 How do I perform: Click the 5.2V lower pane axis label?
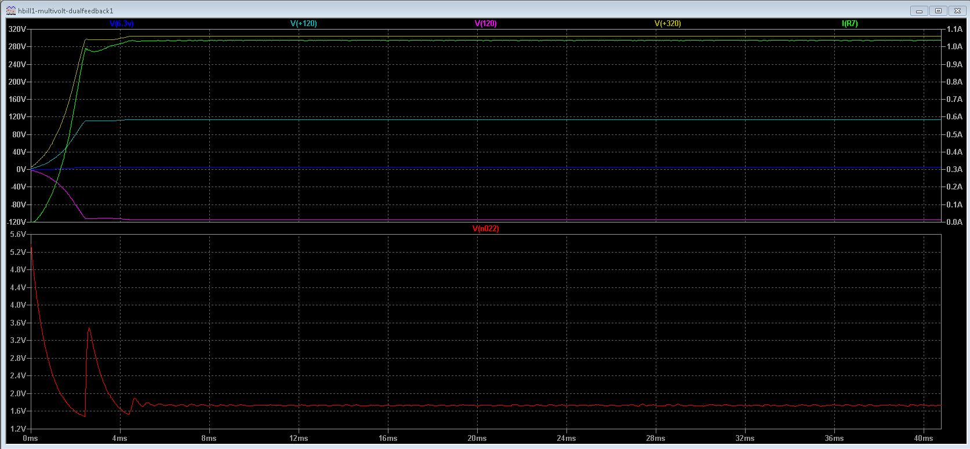(x=19, y=252)
